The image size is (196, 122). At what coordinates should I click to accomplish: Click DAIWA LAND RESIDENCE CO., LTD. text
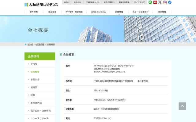110,72
